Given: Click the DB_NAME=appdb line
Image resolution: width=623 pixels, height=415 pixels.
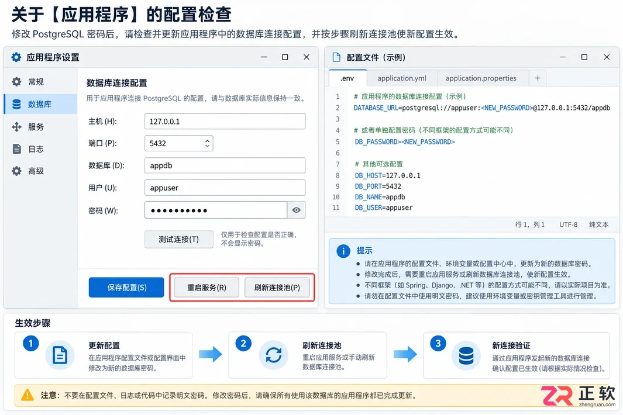Looking at the screenshot, I should [380, 197].
